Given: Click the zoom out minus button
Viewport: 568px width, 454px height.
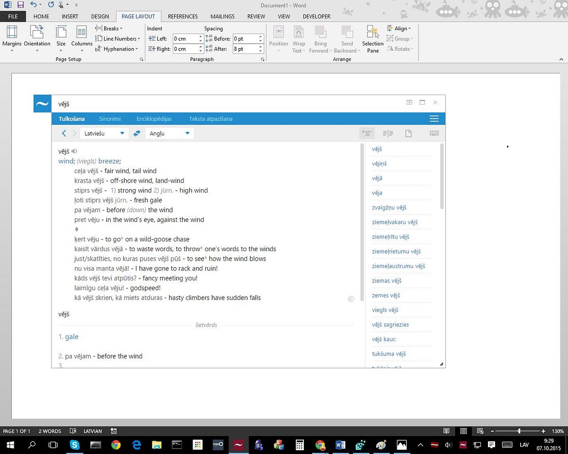Looking at the screenshot, I should coord(493,431).
